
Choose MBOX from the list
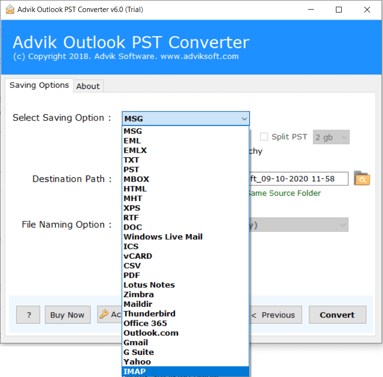pyautogui.click(x=185, y=179)
